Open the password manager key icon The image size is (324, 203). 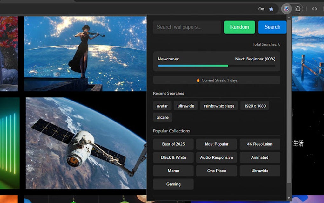pos(260,9)
